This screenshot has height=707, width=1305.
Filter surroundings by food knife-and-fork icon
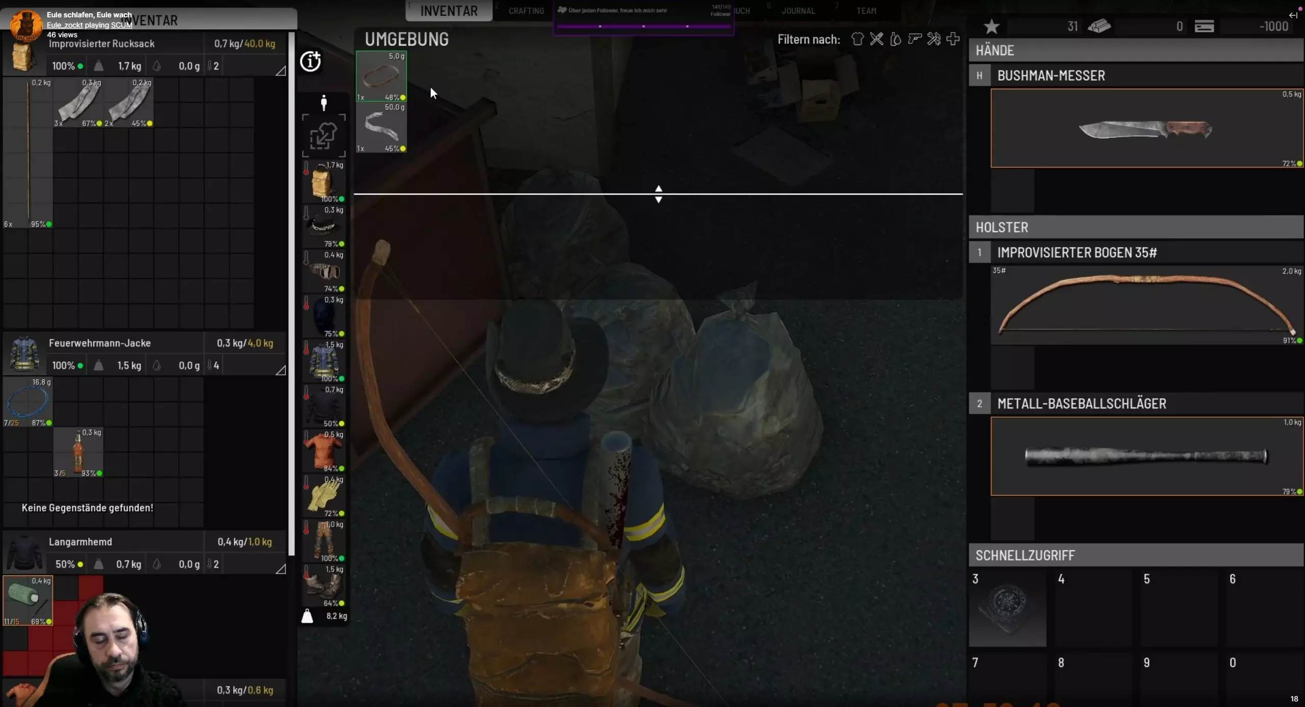(876, 39)
